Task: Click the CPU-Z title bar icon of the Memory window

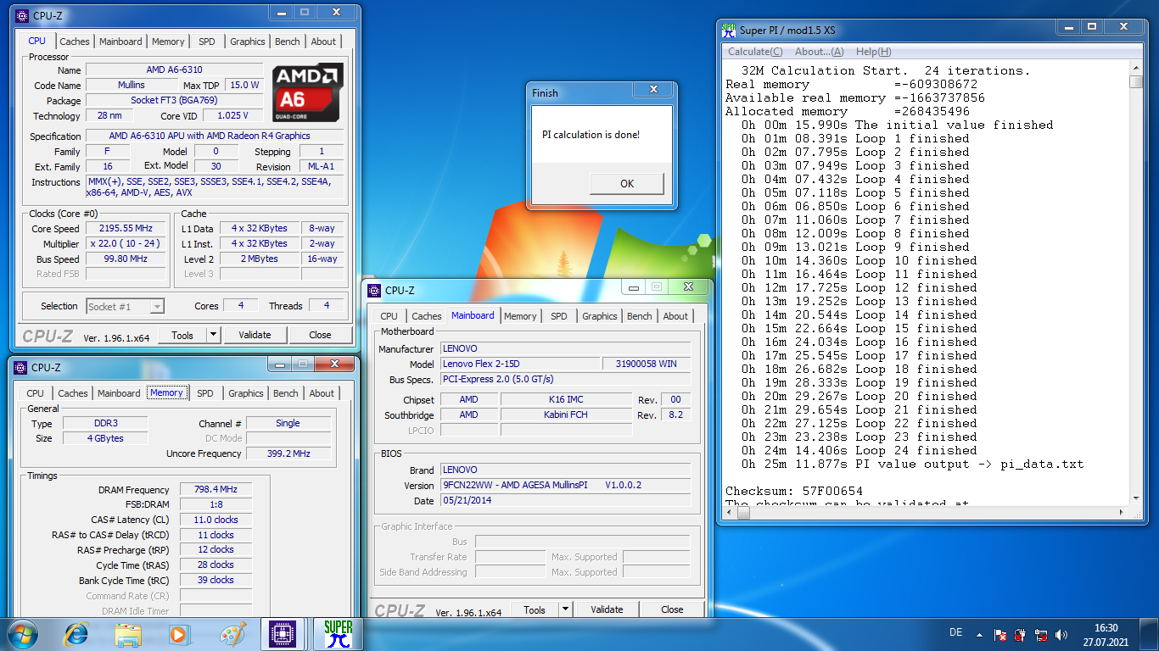Action: 20,367
